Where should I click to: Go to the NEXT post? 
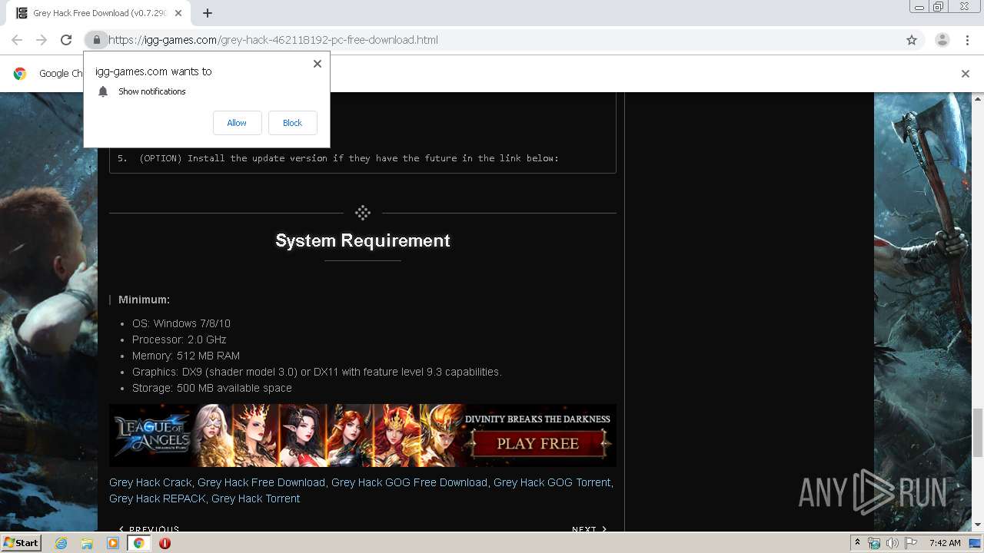pos(590,529)
